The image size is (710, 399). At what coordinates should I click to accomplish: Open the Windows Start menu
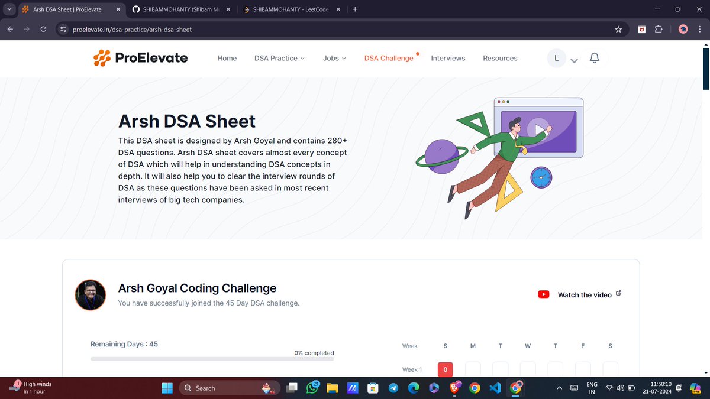(167, 388)
